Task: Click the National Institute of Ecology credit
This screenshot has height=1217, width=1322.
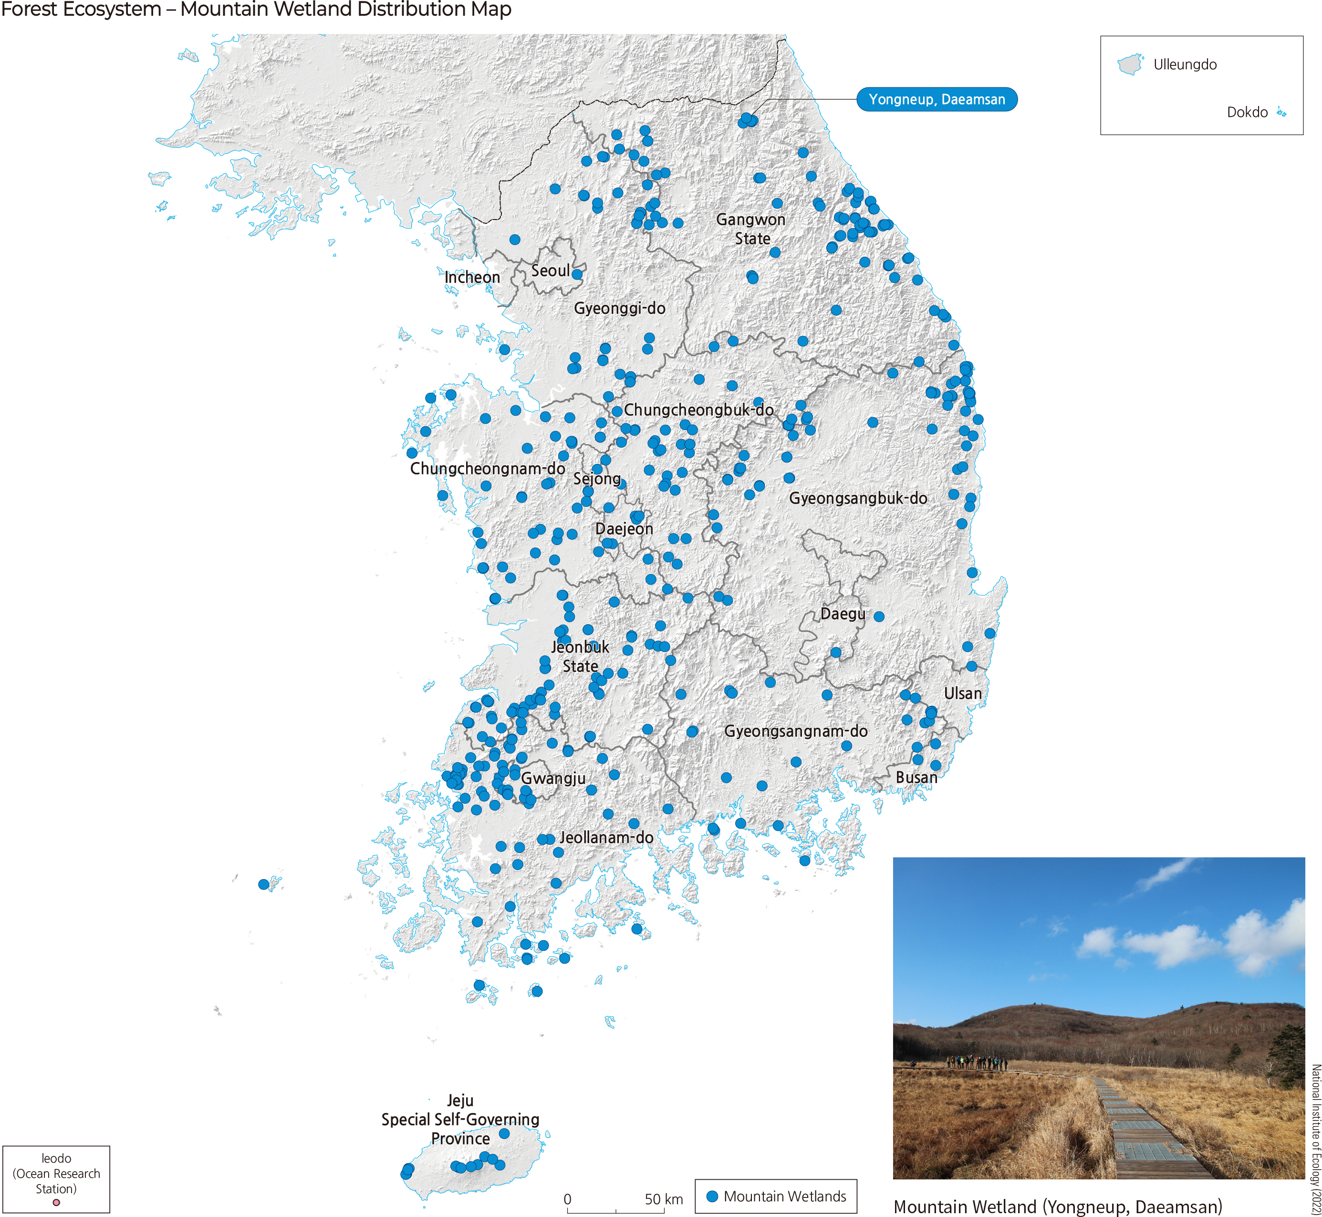Action: [1315, 1139]
